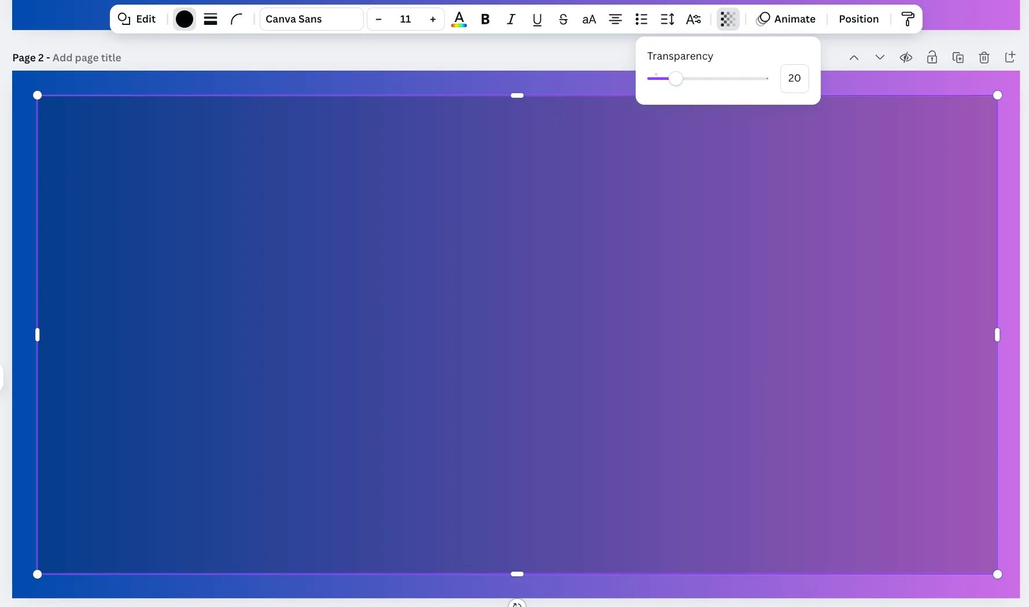Image resolution: width=1029 pixels, height=607 pixels.
Task: Open text alignment options
Action: pyautogui.click(x=615, y=19)
